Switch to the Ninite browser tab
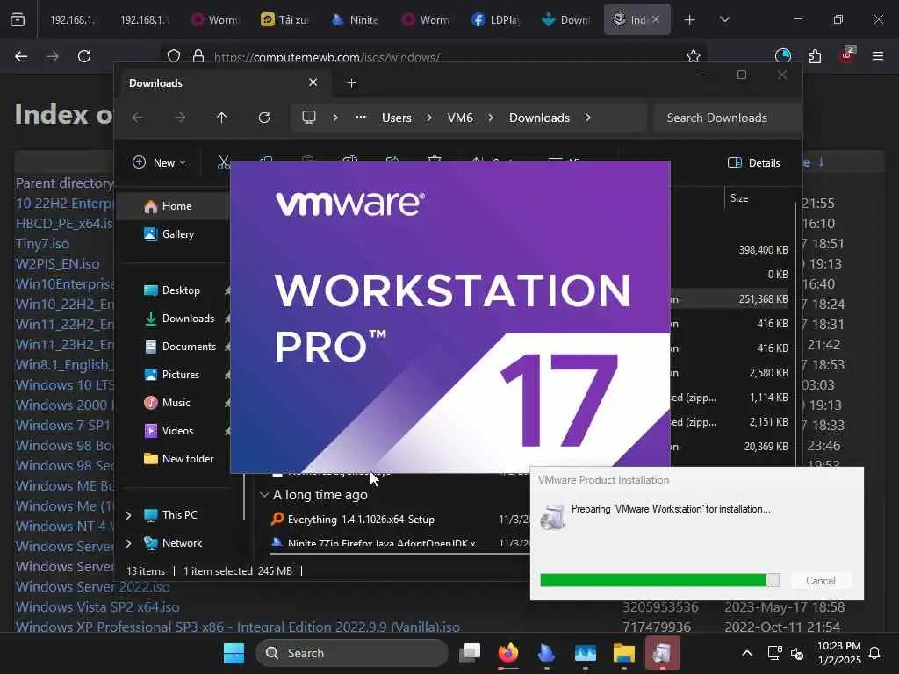 pyautogui.click(x=356, y=19)
